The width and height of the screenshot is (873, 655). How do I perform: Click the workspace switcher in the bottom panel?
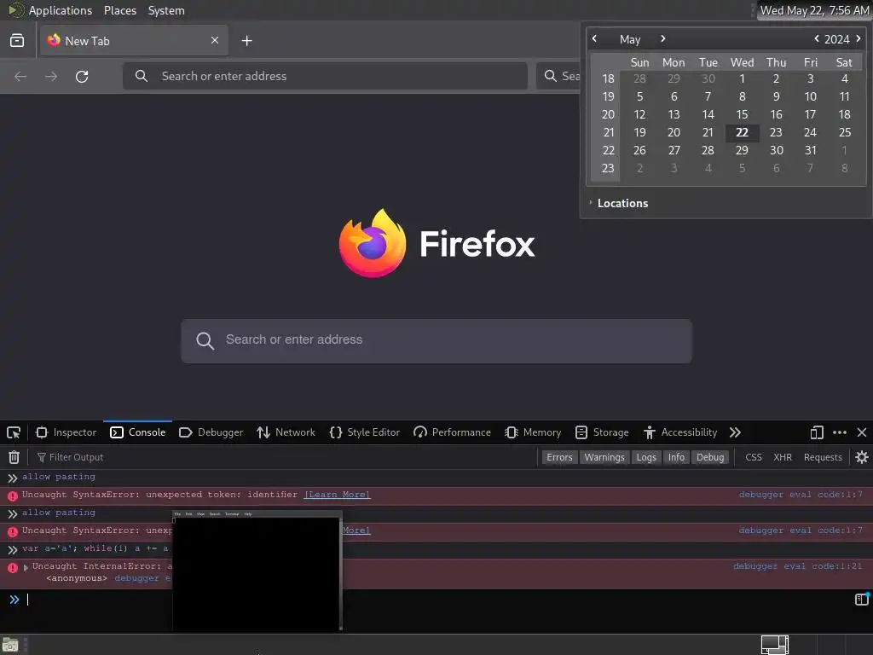click(x=774, y=645)
